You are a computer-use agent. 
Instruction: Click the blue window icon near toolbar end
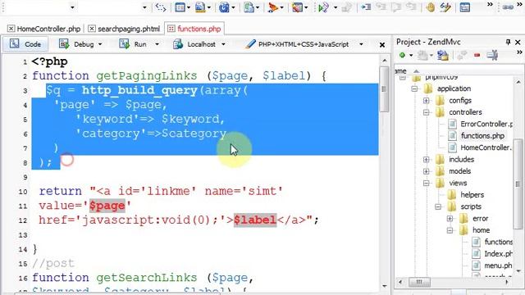pos(465,7)
